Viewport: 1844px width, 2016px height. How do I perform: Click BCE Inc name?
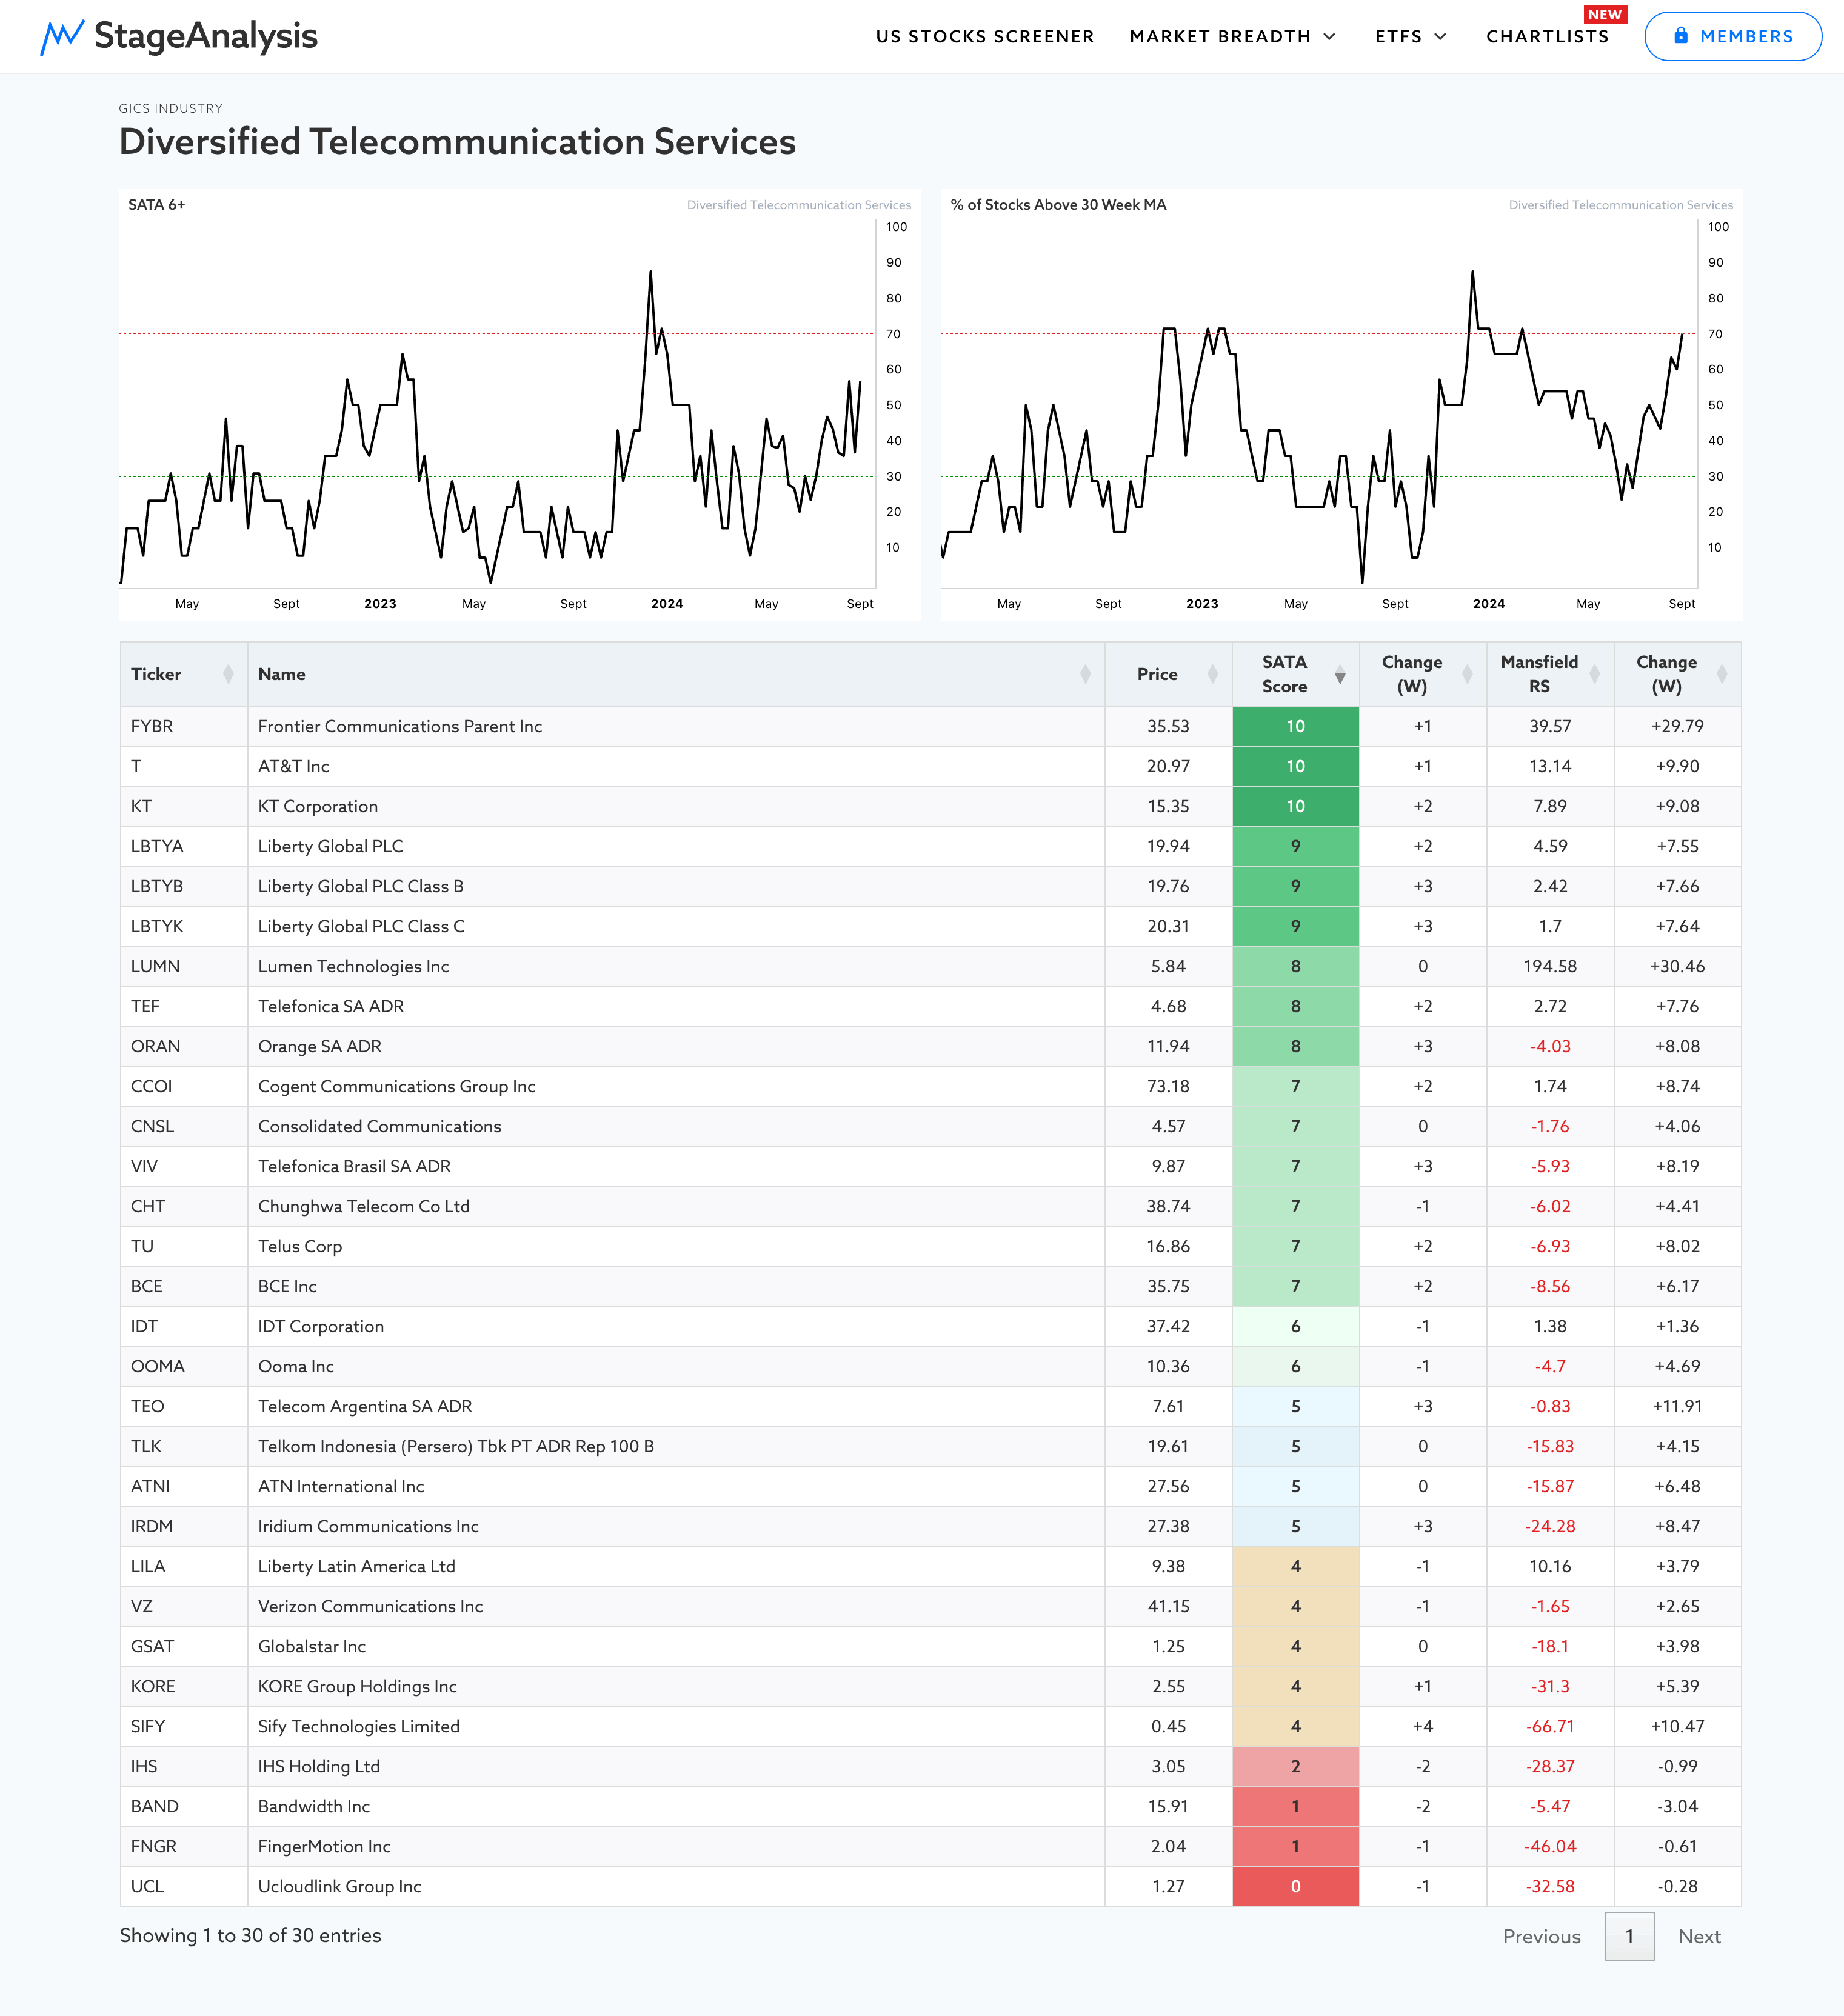click(287, 1286)
